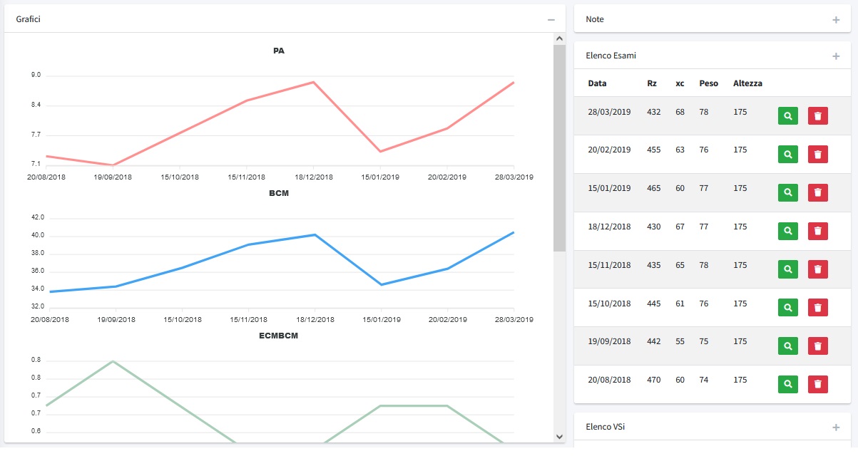Open details for 20/02/2019 exam
The image size is (858, 456).
pos(787,154)
